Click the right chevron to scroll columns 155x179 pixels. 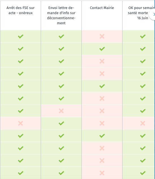[153, 14]
